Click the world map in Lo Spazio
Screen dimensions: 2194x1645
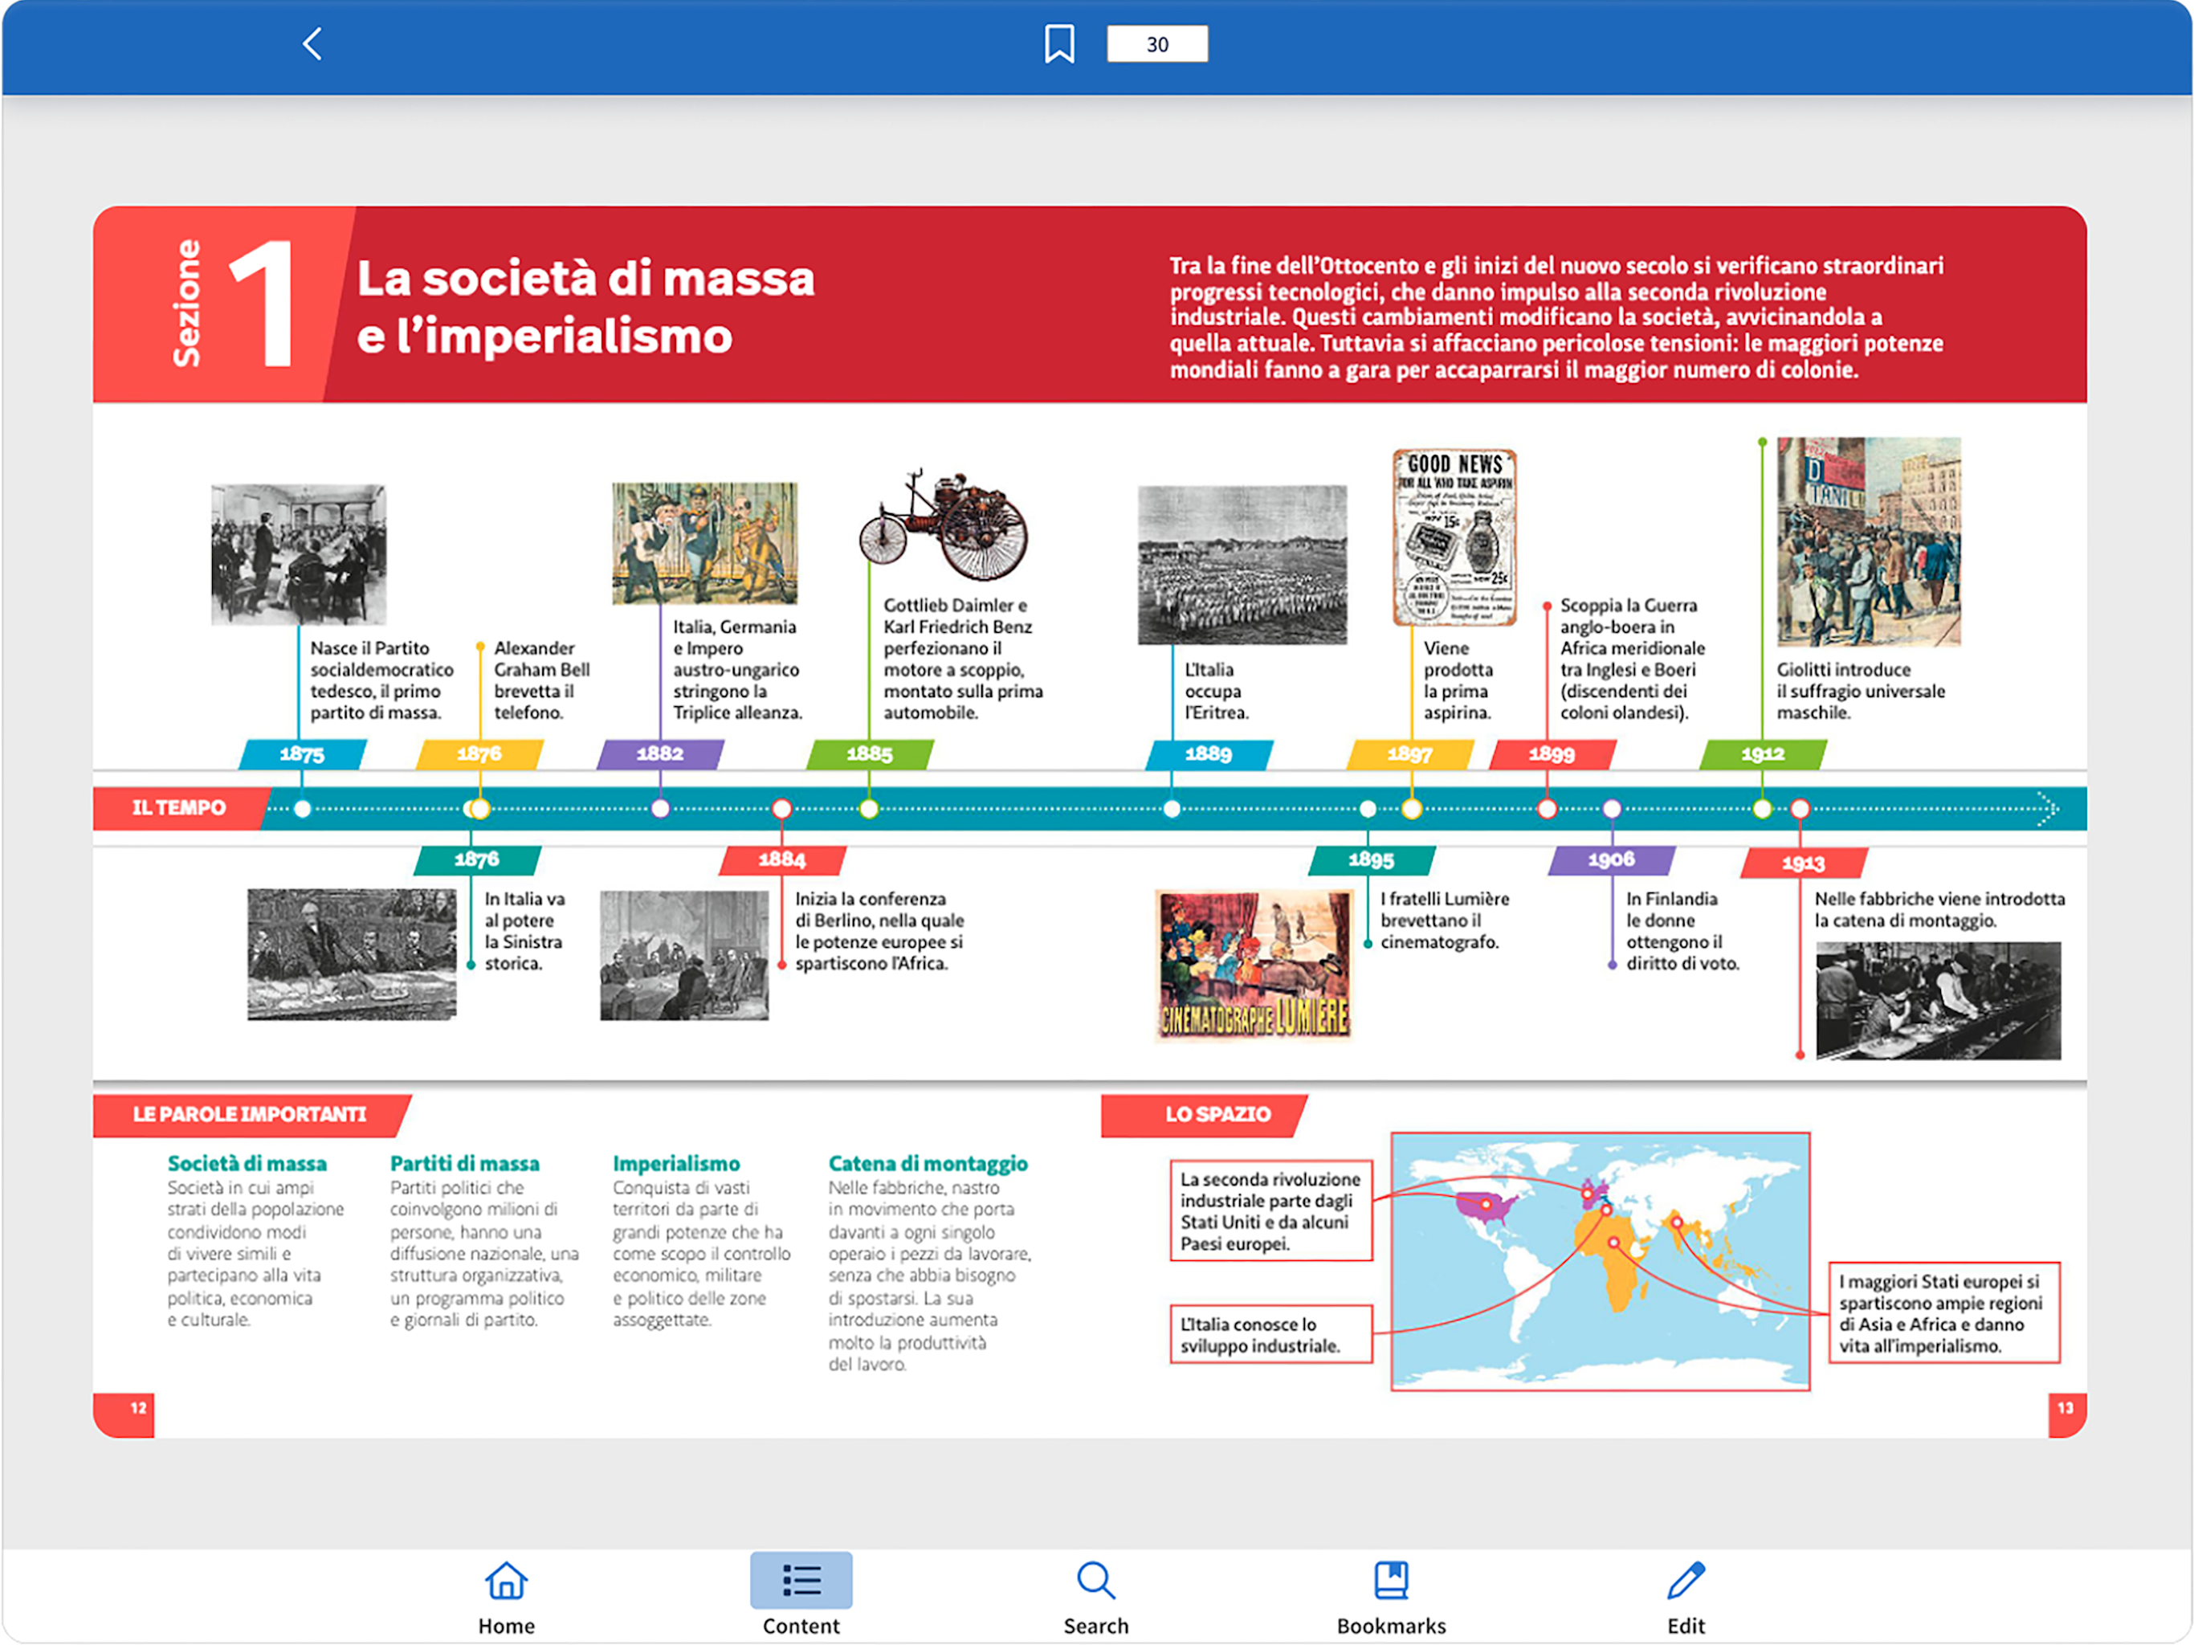pyautogui.click(x=1600, y=1261)
